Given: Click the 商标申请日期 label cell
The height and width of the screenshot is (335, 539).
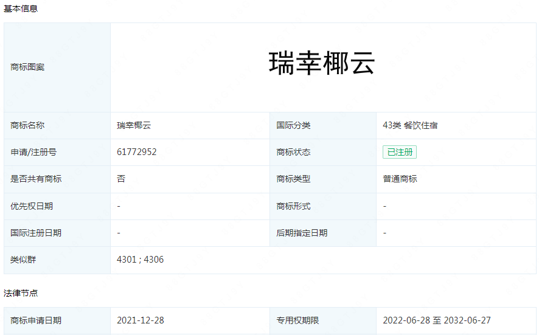Looking at the screenshot, I should (x=57, y=320).
